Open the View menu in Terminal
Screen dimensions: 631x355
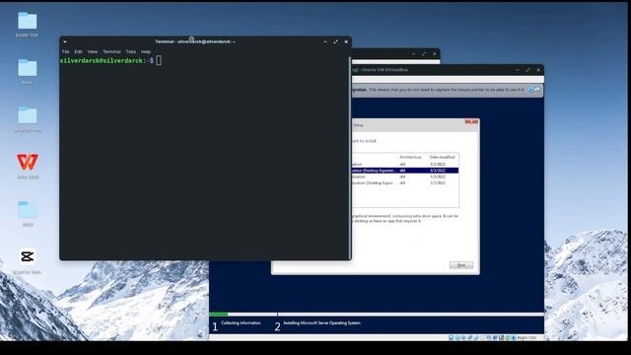[x=93, y=52]
